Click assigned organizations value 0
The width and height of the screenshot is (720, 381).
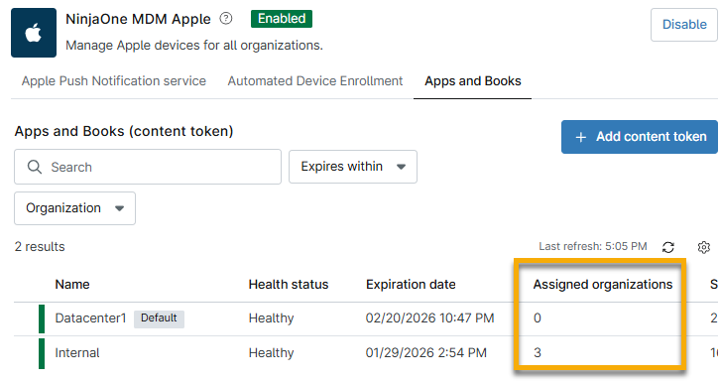pos(538,318)
